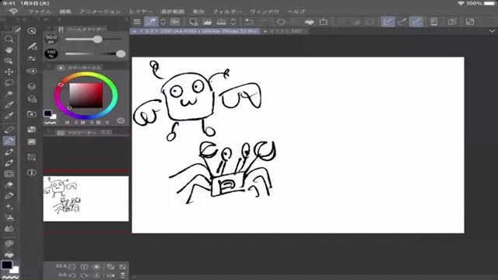Image resolution: width=498 pixels, height=280 pixels.
Task: Select the Magnifier zoom tool
Action: [9, 39]
